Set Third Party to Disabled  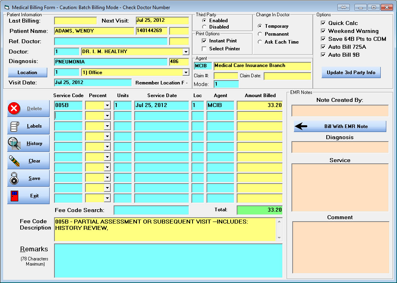pos(204,27)
